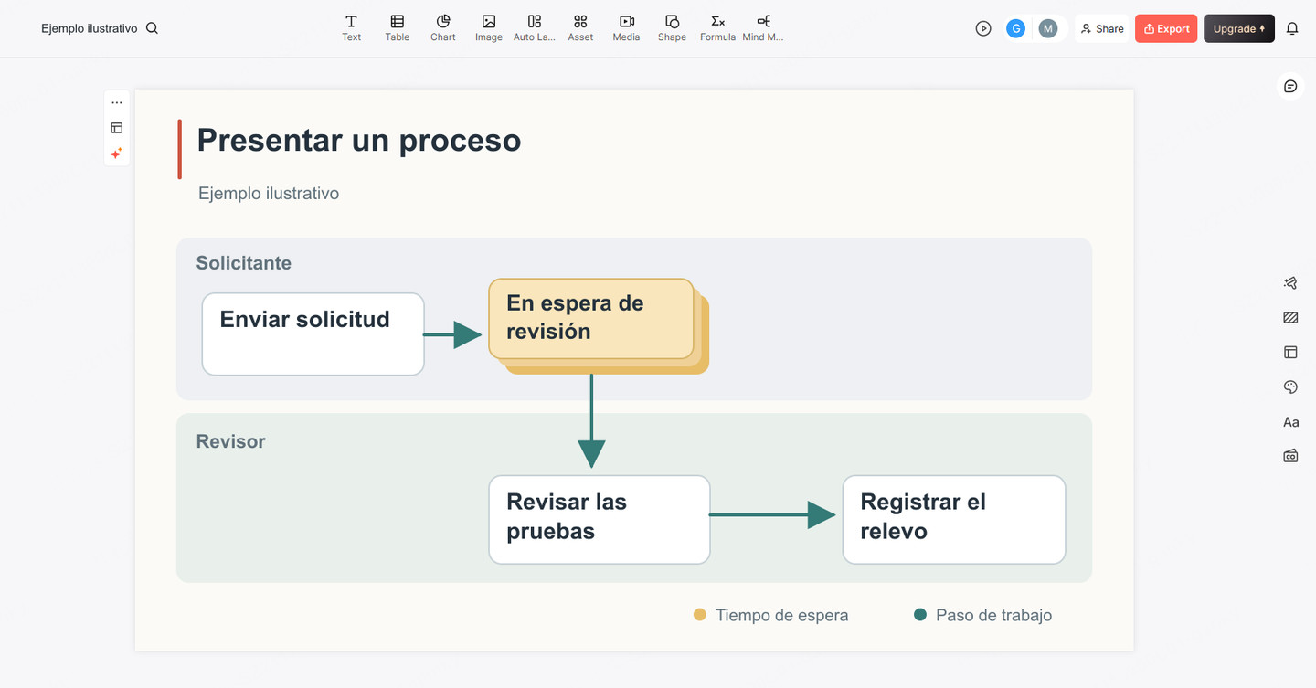The height and width of the screenshot is (688, 1316).
Task: Click the "Solicitante" lane label
Action: pos(244,263)
